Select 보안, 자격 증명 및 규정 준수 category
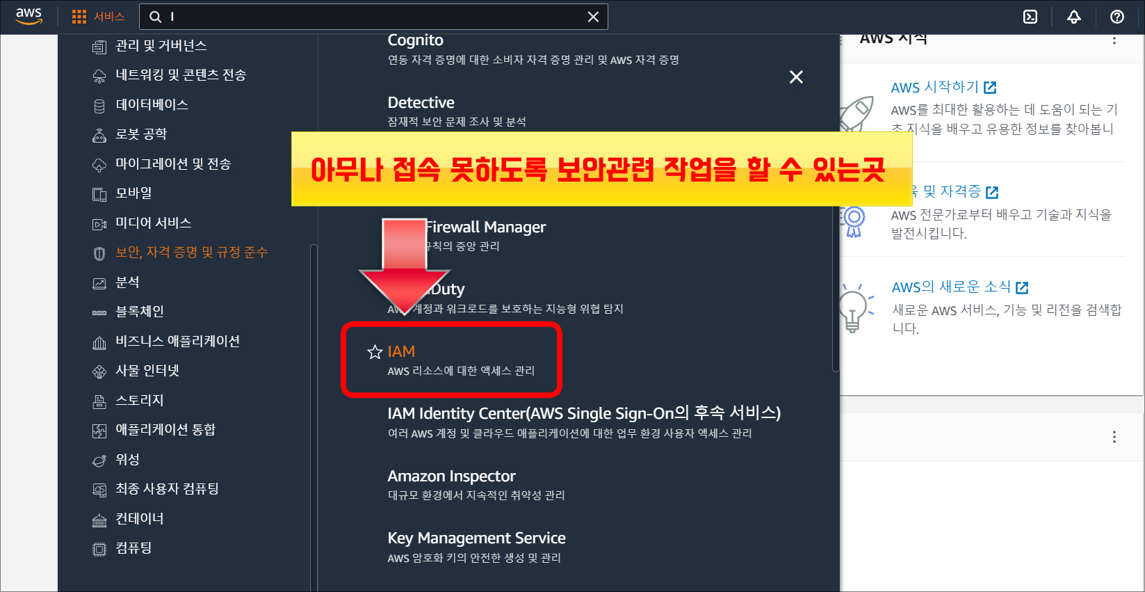The height and width of the screenshot is (592, 1145). click(191, 253)
